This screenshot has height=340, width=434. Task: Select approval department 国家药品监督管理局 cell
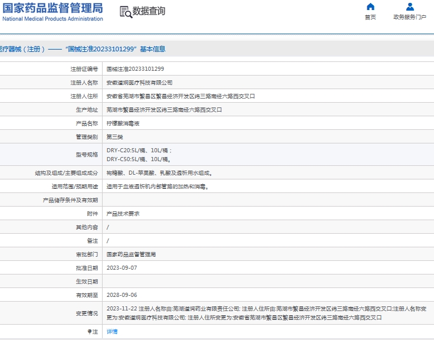point(131,254)
